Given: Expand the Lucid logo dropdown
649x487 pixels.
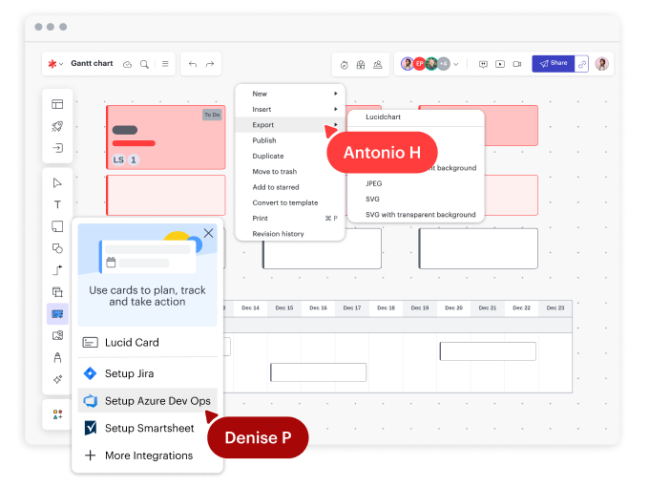Looking at the screenshot, I should 54,64.
